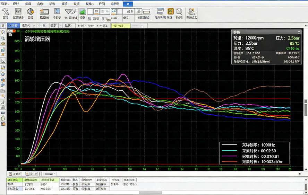The image size is (308, 195).
Task: Select the green chart icon in the ribbon
Action: [x=83, y=12]
